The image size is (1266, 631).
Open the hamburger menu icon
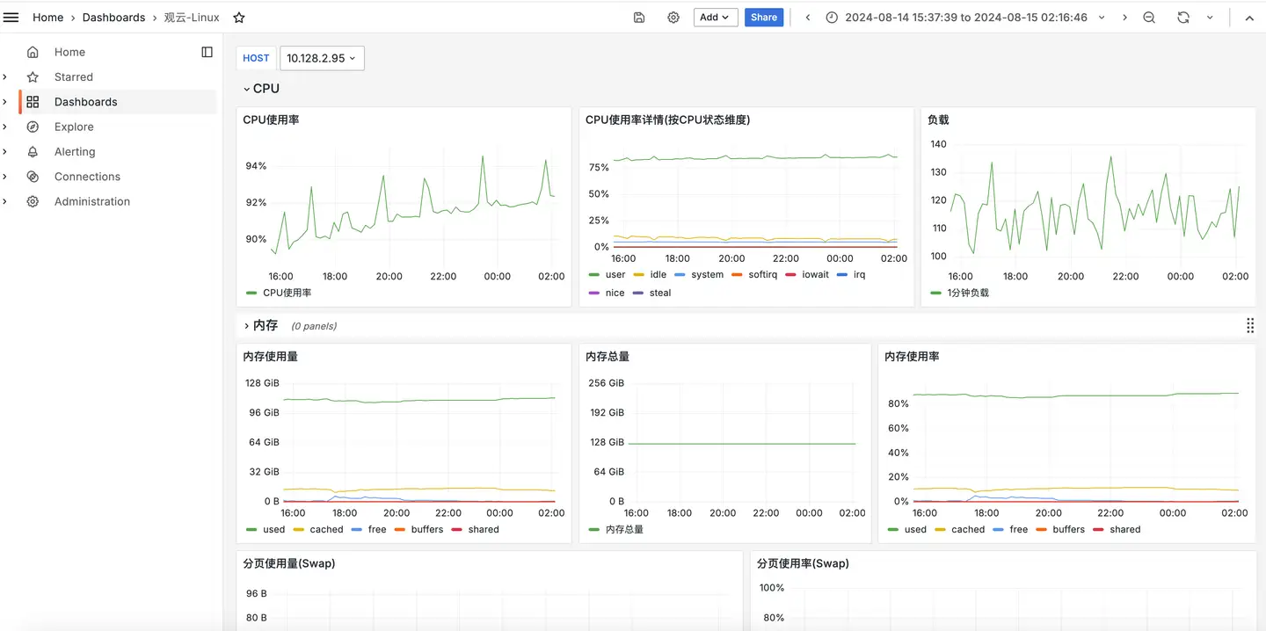tap(11, 18)
